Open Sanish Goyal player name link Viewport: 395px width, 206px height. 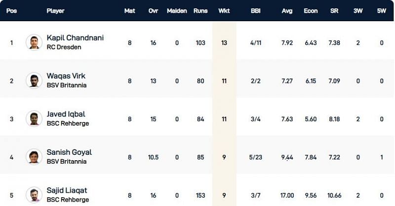pyautogui.click(x=69, y=152)
